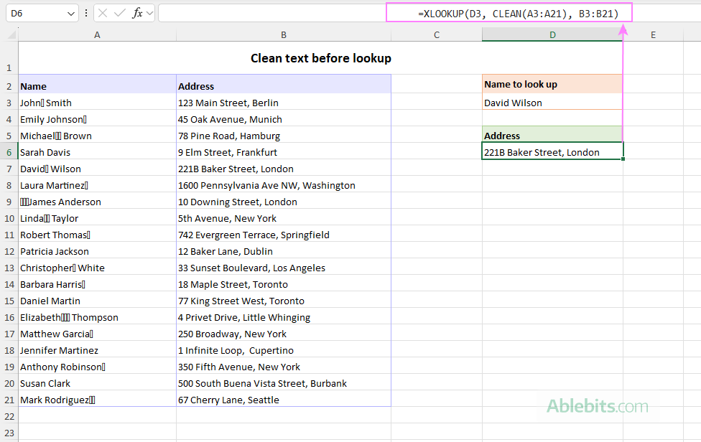Cancel the formula entry with the X icon

click(x=103, y=12)
